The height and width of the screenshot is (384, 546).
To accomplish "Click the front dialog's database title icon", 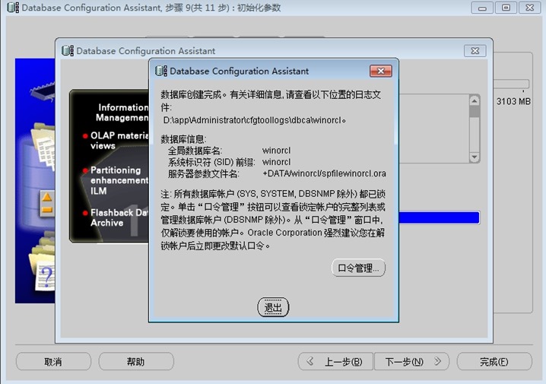I will tap(161, 71).
